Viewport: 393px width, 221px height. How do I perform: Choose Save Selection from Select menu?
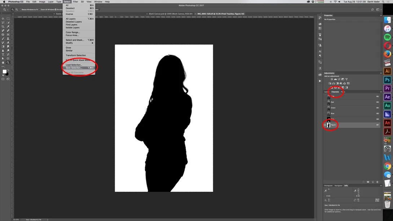point(79,68)
